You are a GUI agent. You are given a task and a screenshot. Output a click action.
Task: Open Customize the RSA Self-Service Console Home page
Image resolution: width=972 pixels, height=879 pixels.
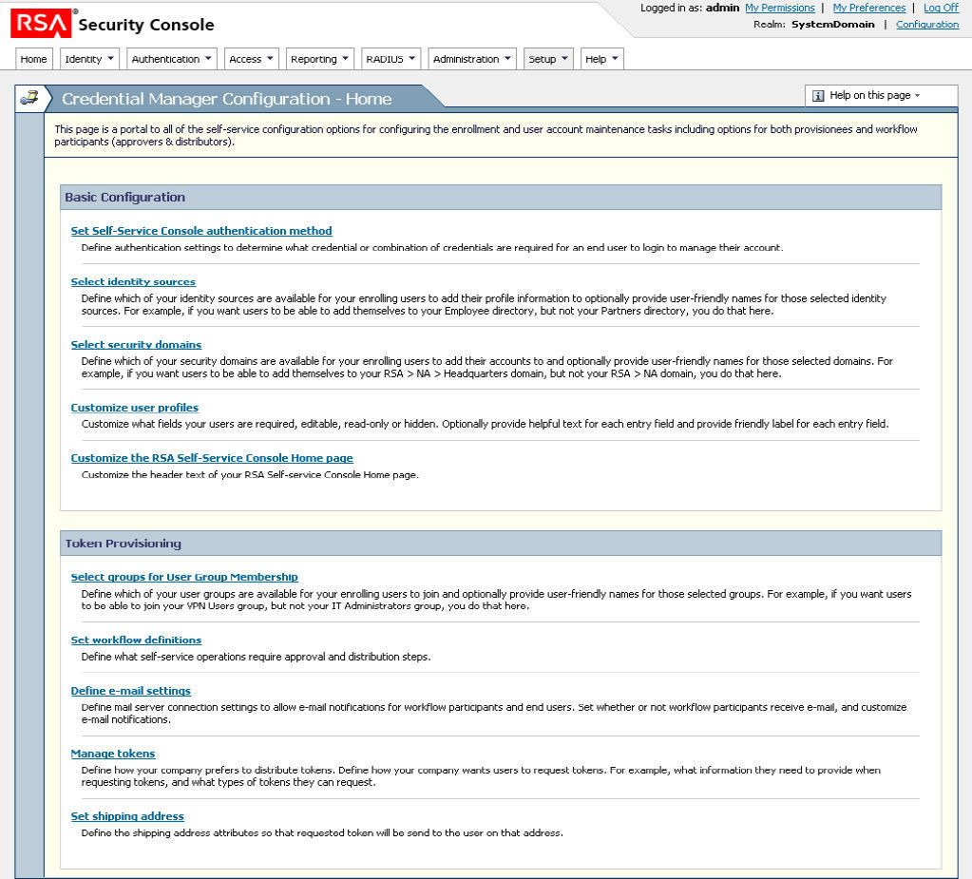click(212, 458)
